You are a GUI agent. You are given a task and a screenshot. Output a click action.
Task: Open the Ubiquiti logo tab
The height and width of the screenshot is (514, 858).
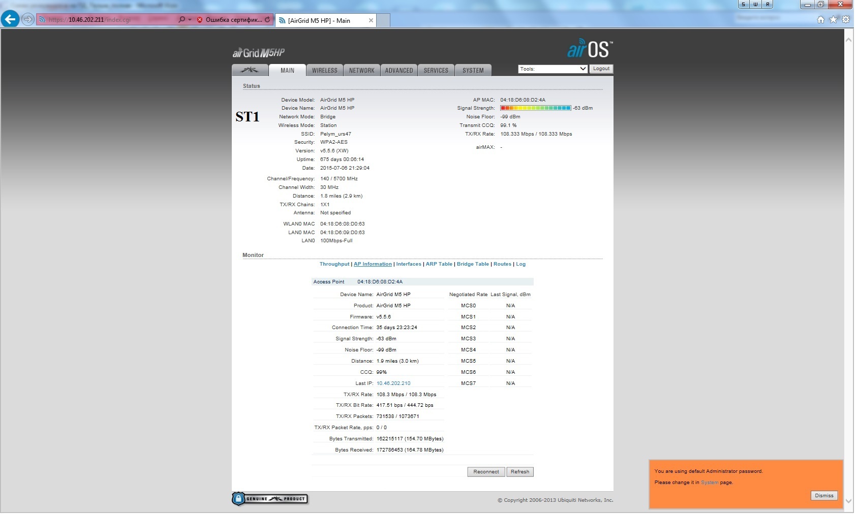(250, 70)
